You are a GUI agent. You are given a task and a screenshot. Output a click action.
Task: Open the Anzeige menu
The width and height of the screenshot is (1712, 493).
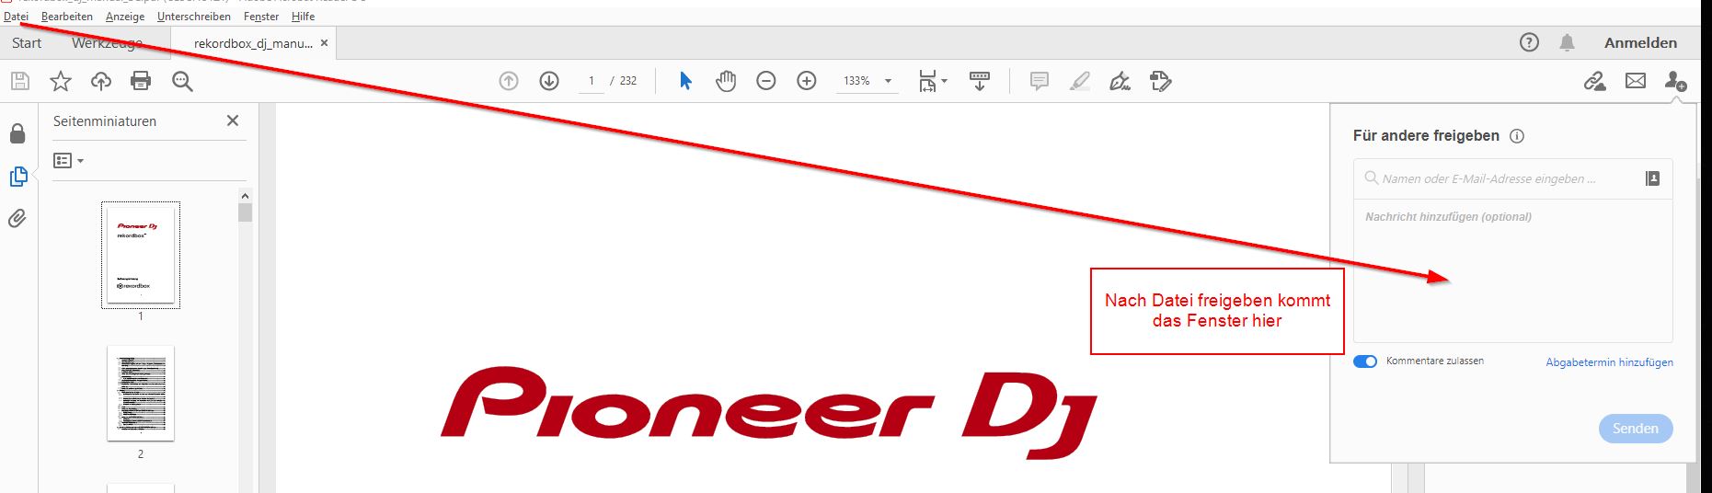(x=125, y=17)
